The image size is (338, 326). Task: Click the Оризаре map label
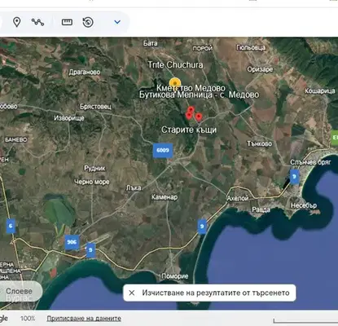pyautogui.click(x=260, y=69)
